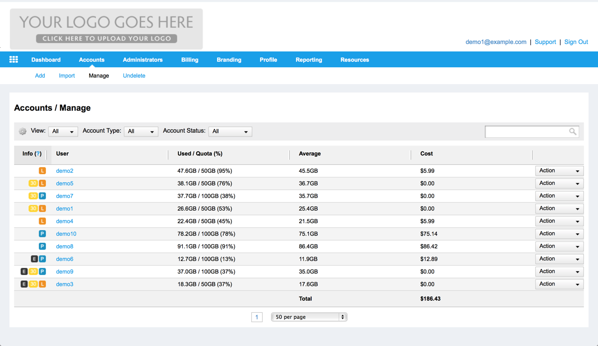Open the demo9 user link
This screenshot has height=346, width=598.
tap(65, 272)
